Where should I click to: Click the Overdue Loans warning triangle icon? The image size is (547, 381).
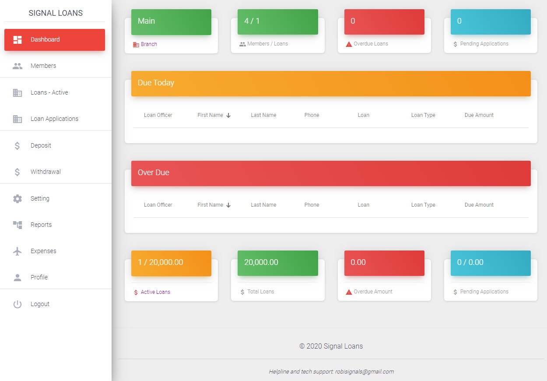click(349, 44)
